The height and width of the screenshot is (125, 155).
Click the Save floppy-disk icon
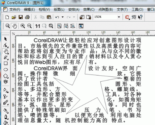click(x=21, y=17)
